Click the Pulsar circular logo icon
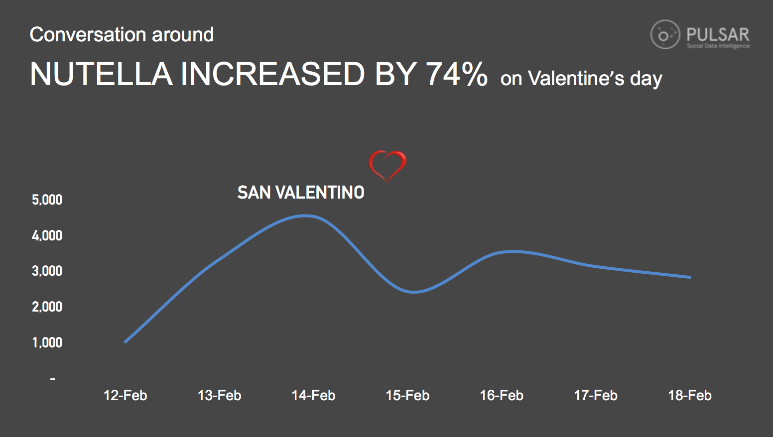The width and height of the screenshot is (773, 437). point(665,34)
